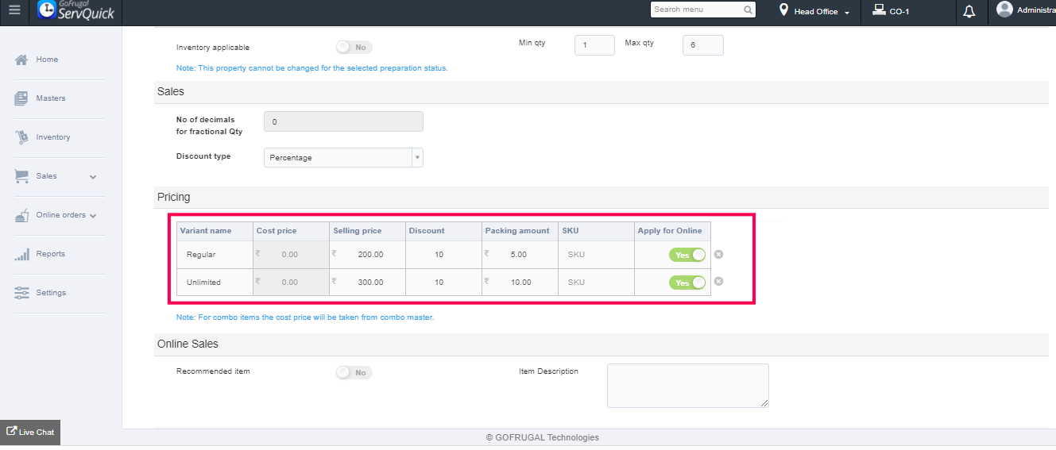Screen dimensions: 1056x450
Task: Click the Online orders icon
Action: [21, 215]
